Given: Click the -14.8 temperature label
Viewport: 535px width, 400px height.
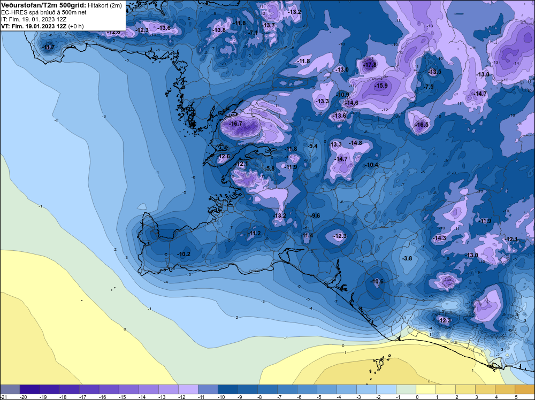Looking at the screenshot, I should point(356,143).
